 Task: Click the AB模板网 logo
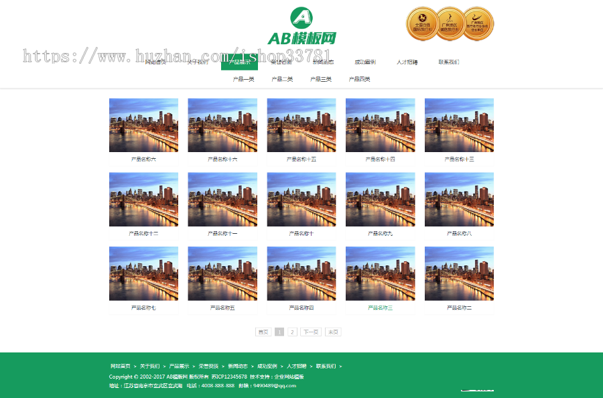pos(301,25)
